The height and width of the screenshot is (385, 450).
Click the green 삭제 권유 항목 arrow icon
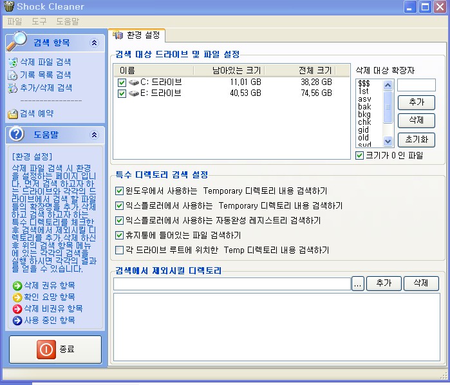[17, 285]
